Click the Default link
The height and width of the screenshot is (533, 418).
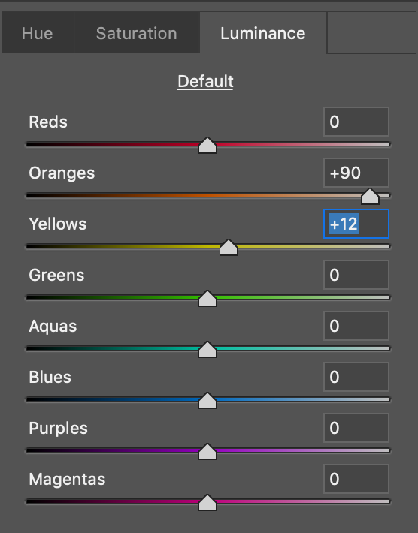205,82
